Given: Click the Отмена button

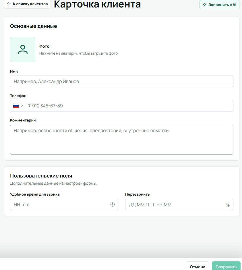Looking at the screenshot, I should pos(198,267).
